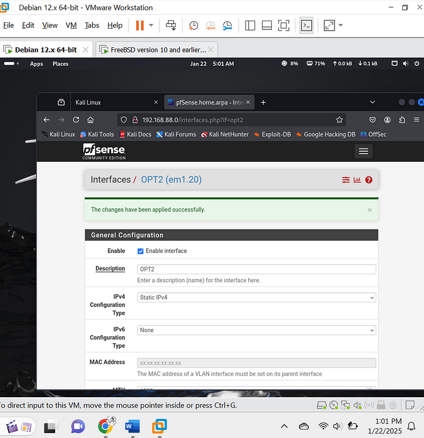Open the interface status graph icon
Viewport: 424px width, 438px height.
(357, 180)
